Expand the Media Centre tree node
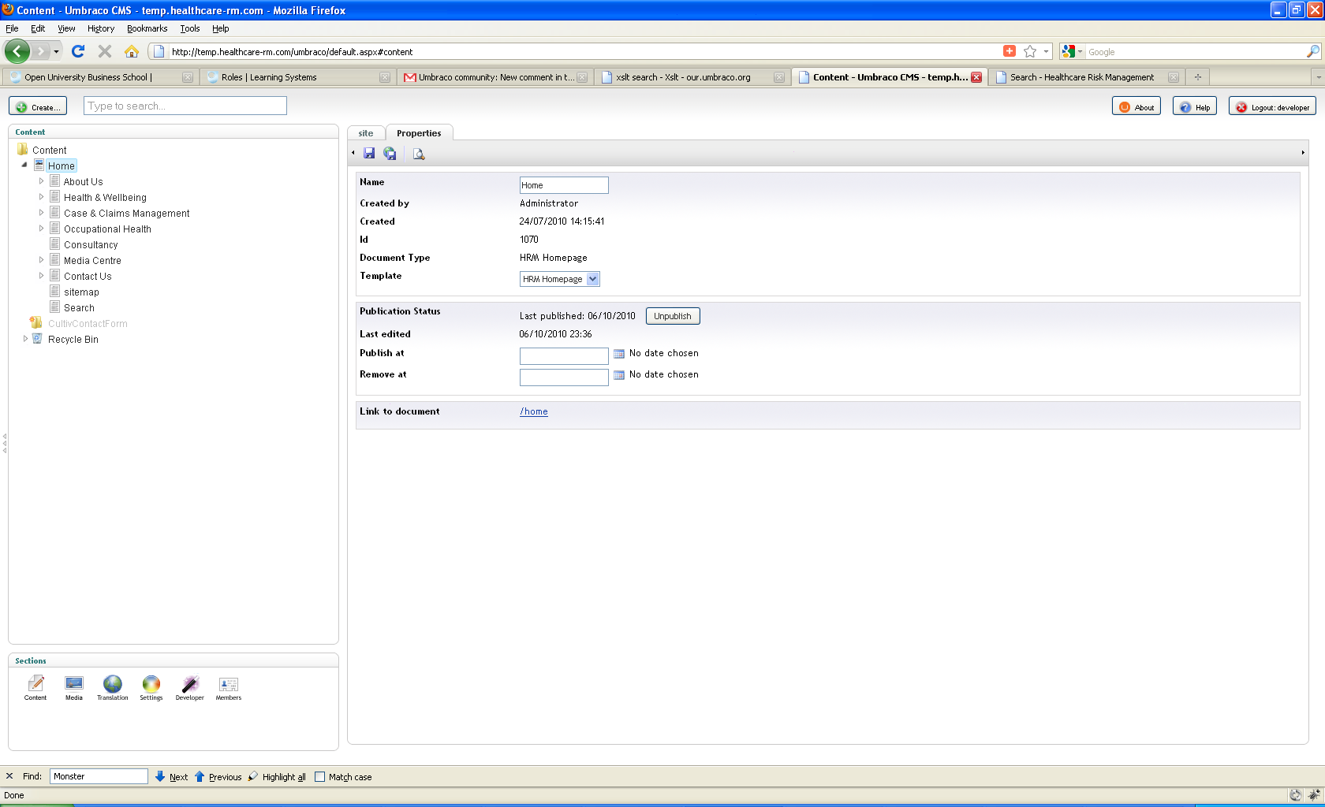 click(x=42, y=260)
